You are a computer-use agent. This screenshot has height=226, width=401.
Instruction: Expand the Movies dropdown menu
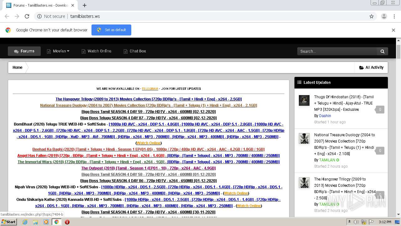(58, 51)
